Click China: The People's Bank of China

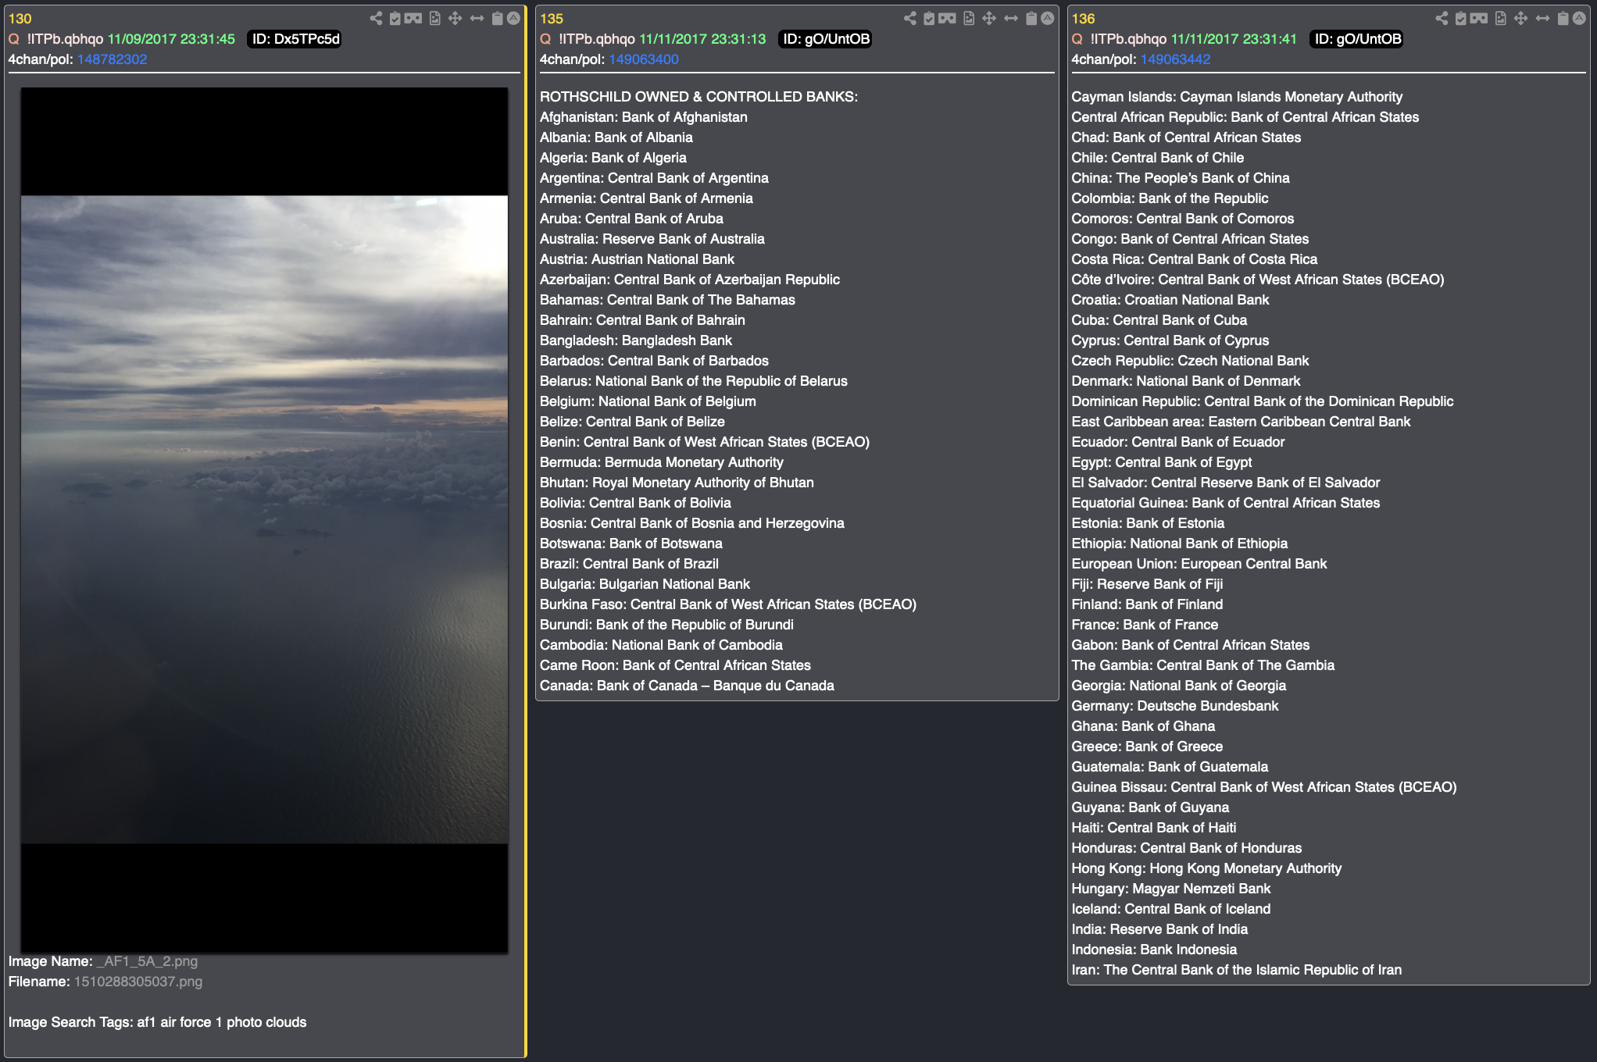point(1181,178)
